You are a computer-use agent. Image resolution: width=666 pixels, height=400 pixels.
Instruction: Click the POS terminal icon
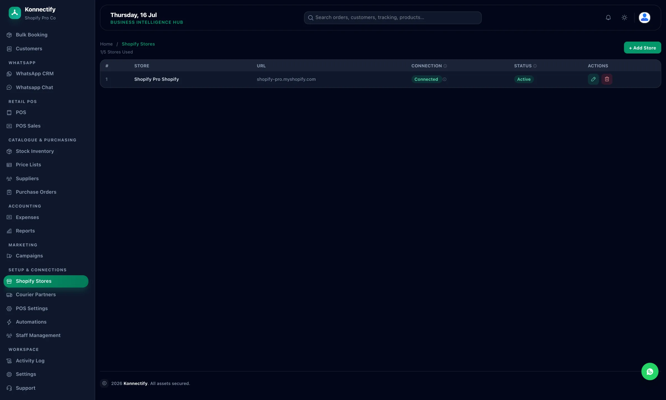click(x=9, y=113)
